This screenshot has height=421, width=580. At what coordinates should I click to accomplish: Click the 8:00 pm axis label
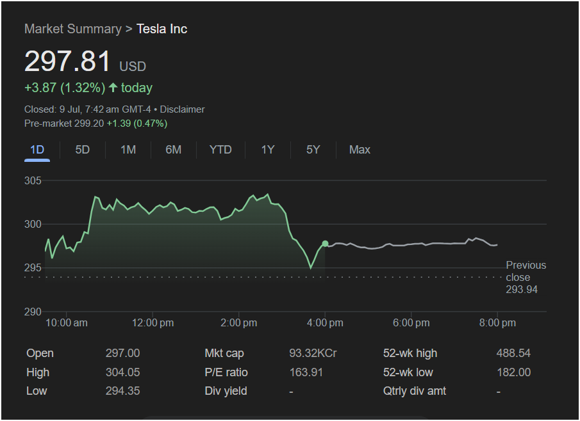coord(497,322)
